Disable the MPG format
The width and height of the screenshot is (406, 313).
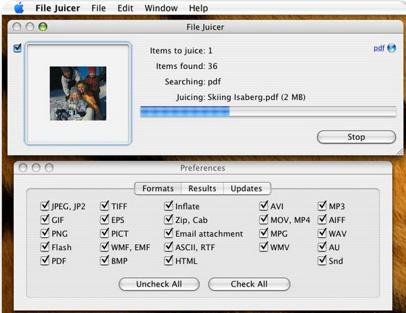pos(264,233)
